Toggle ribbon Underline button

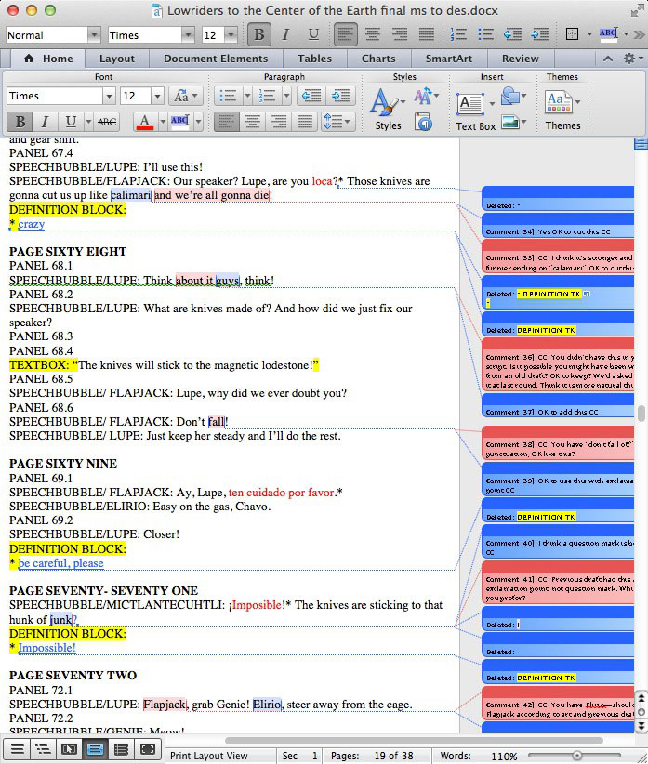coord(71,122)
